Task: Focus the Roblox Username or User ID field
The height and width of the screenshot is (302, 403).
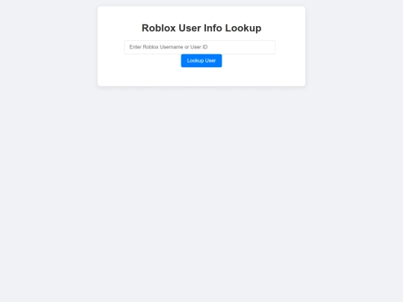Action: 200,47
